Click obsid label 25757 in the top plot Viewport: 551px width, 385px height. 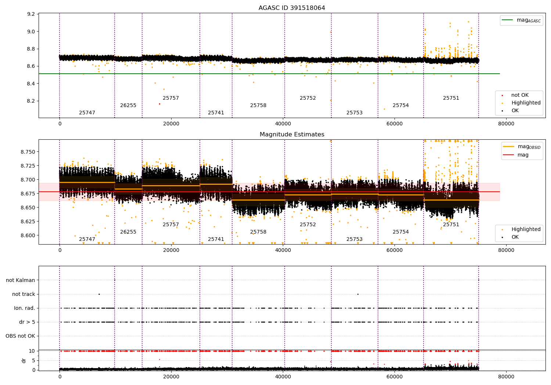[x=171, y=98]
